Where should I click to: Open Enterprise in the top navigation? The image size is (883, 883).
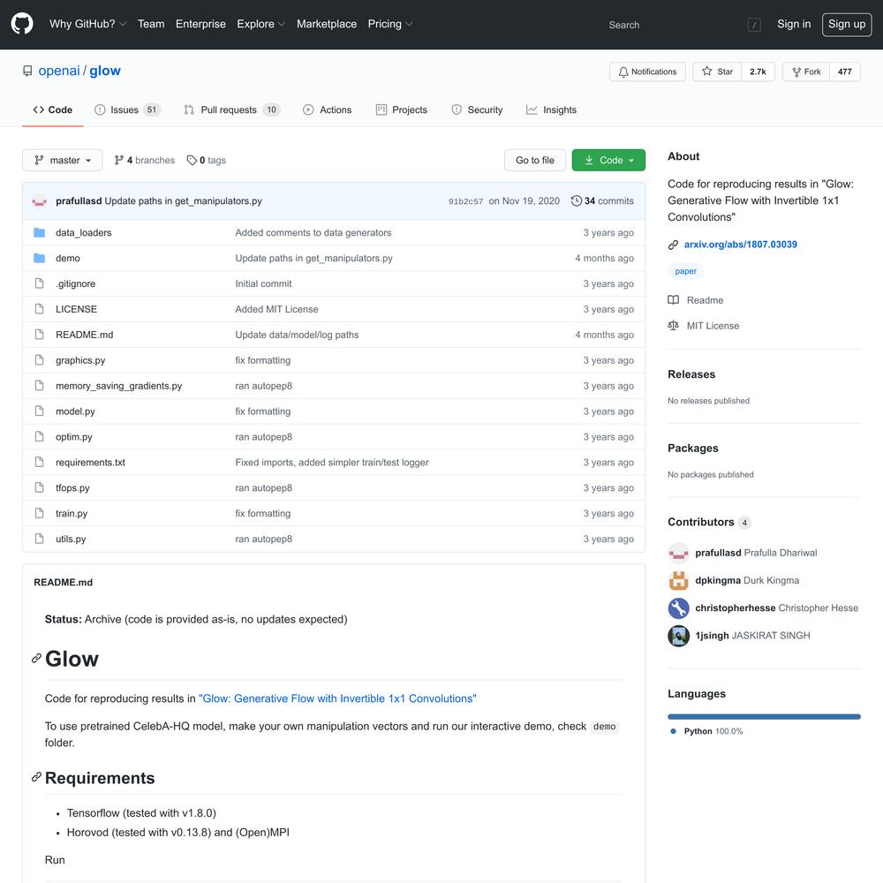tap(200, 24)
